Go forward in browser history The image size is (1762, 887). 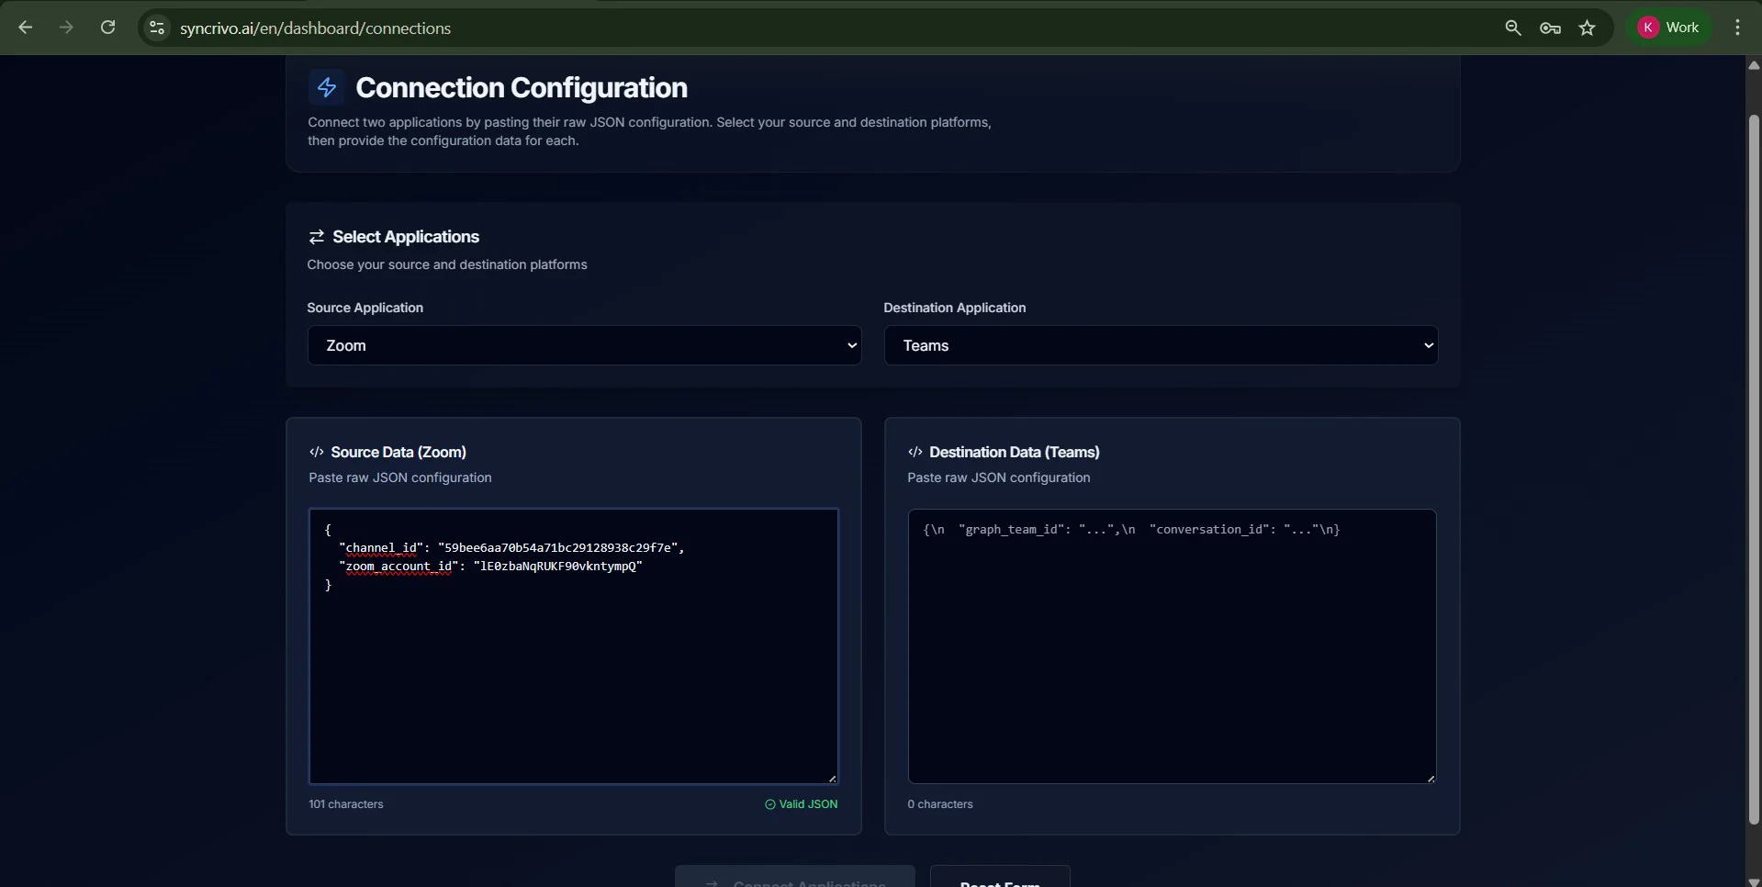[x=66, y=28]
